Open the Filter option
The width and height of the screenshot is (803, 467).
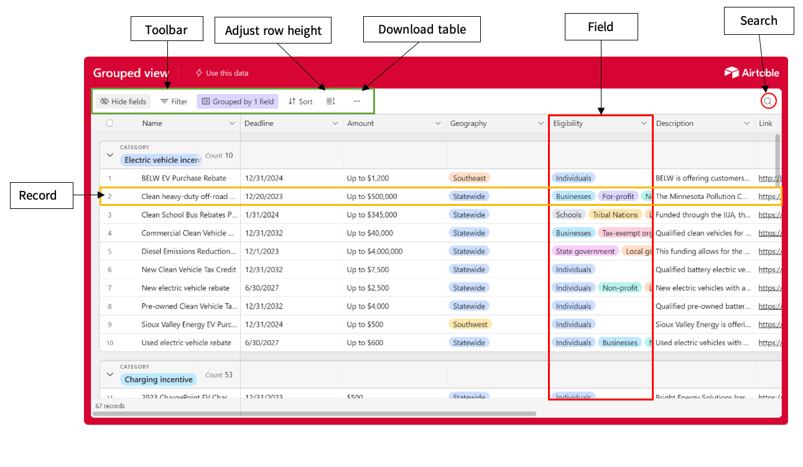coord(174,101)
